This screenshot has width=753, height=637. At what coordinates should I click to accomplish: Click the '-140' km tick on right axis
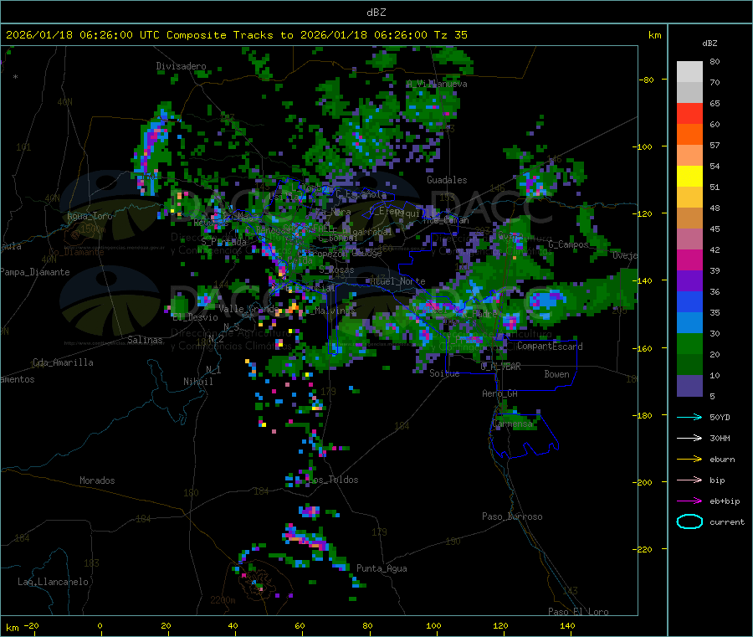coord(644,280)
